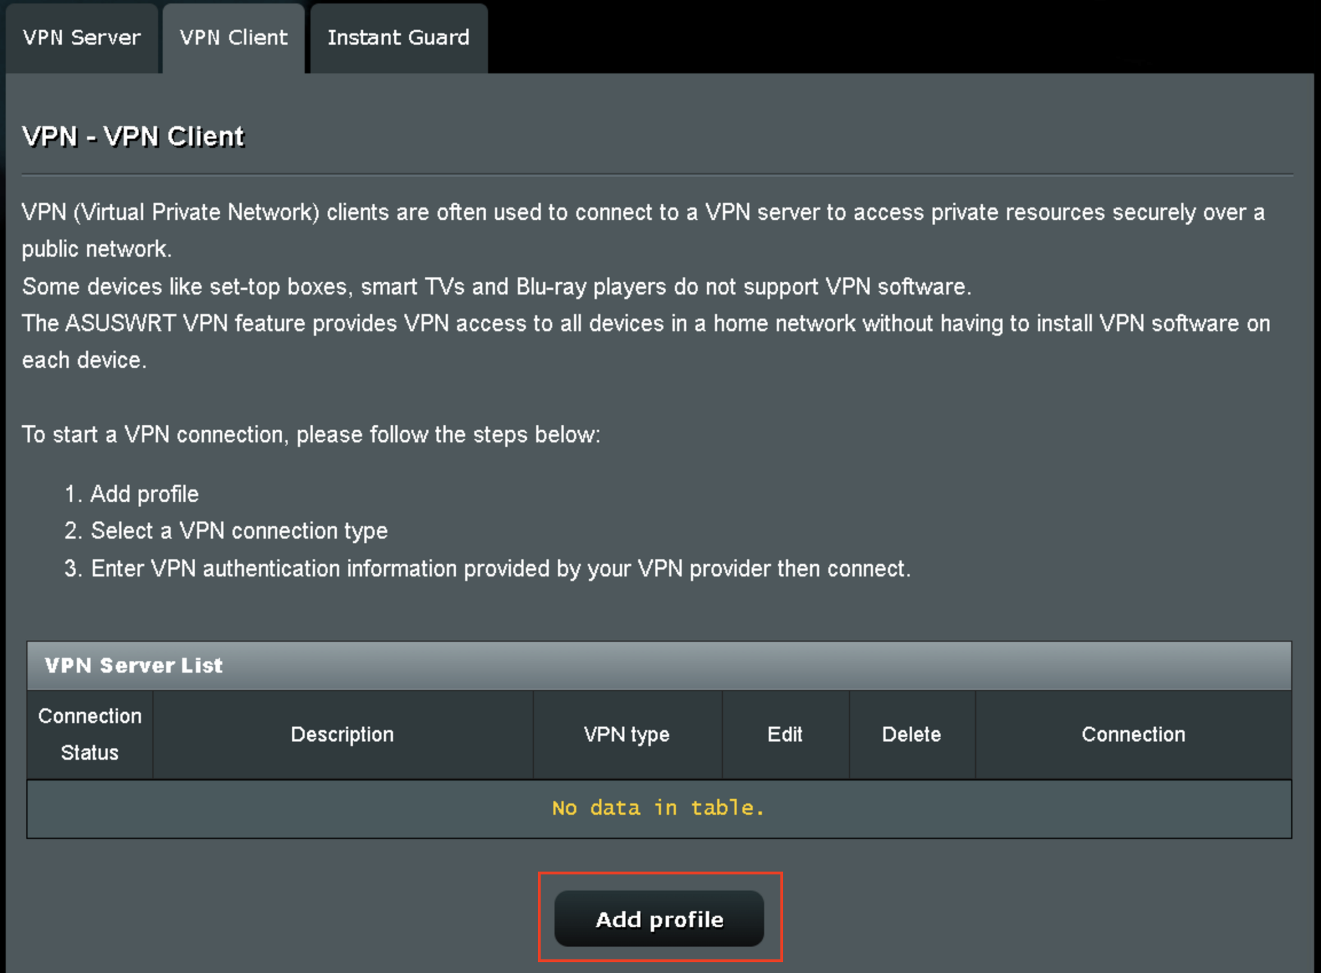Select the Connection Status column header
Screen dimensions: 1321x973
pyautogui.click(x=89, y=734)
